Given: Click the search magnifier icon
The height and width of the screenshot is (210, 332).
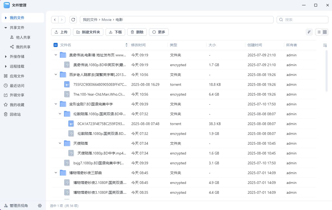Looking at the screenshot, I should pos(281,20).
